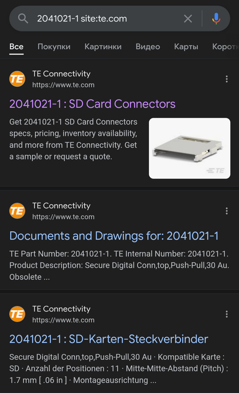Image resolution: width=239 pixels, height=393 pixels.
Task: Open "2041021-1 : SD Card Connectors" link
Action: coord(92,104)
